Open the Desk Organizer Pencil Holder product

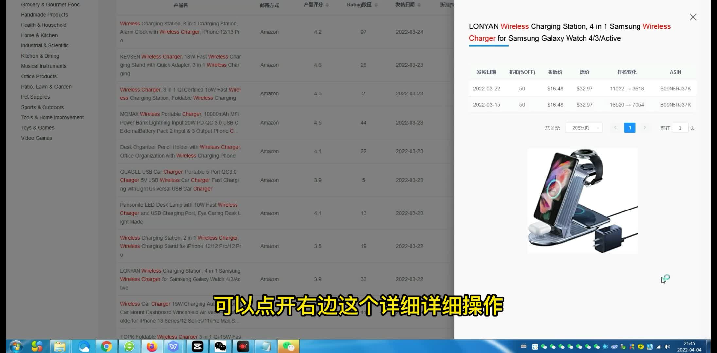coord(181,151)
